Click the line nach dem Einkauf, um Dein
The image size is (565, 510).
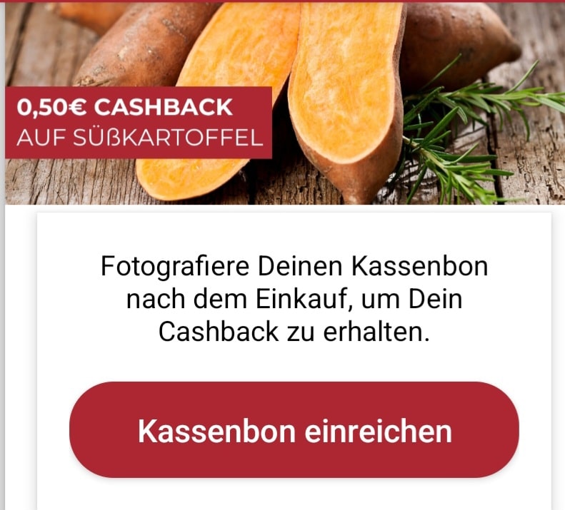pos(294,299)
